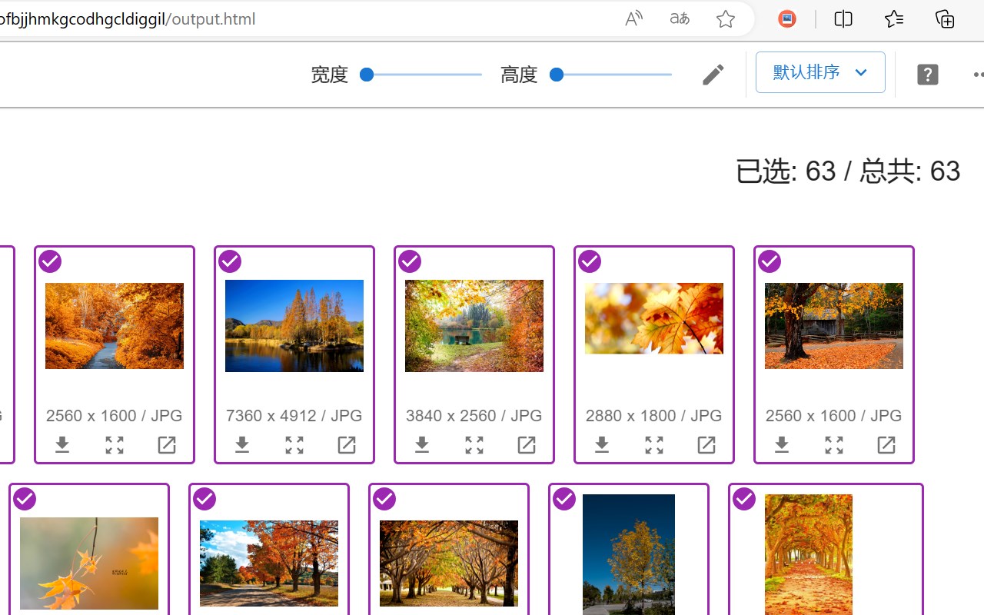This screenshot has width=984, height=615.
Task: Click the maple leaf closeup thumbnail
Action: pos(654,318)
